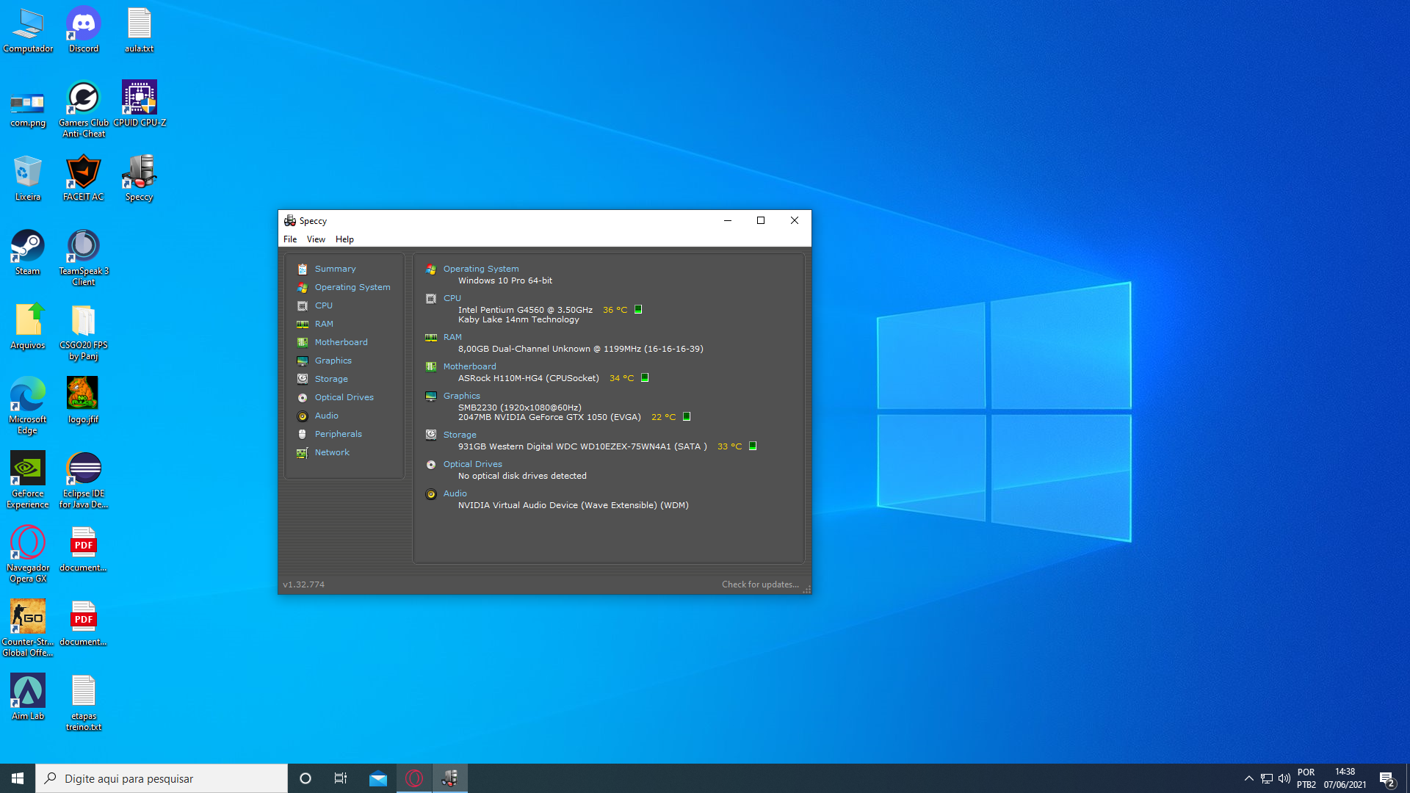Select Storage in the Speccy sidebar
The image size is (1410, 793).
point(331,379)
